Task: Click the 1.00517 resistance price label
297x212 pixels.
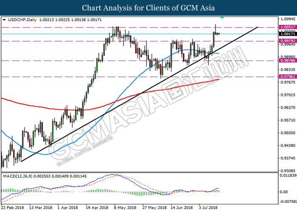Action: (x=288, y=27)
